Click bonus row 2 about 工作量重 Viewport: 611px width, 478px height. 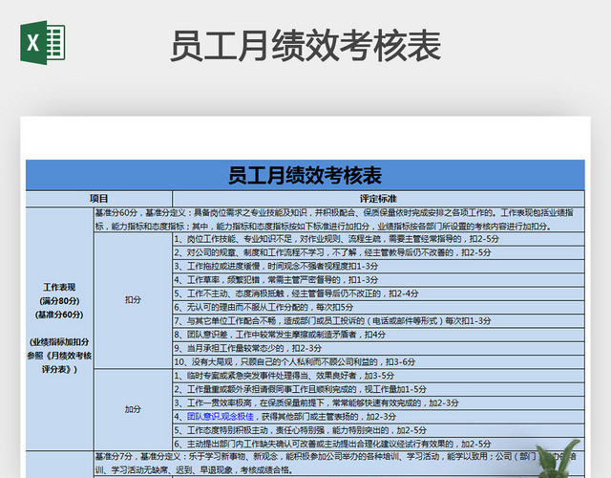point(378,389)
